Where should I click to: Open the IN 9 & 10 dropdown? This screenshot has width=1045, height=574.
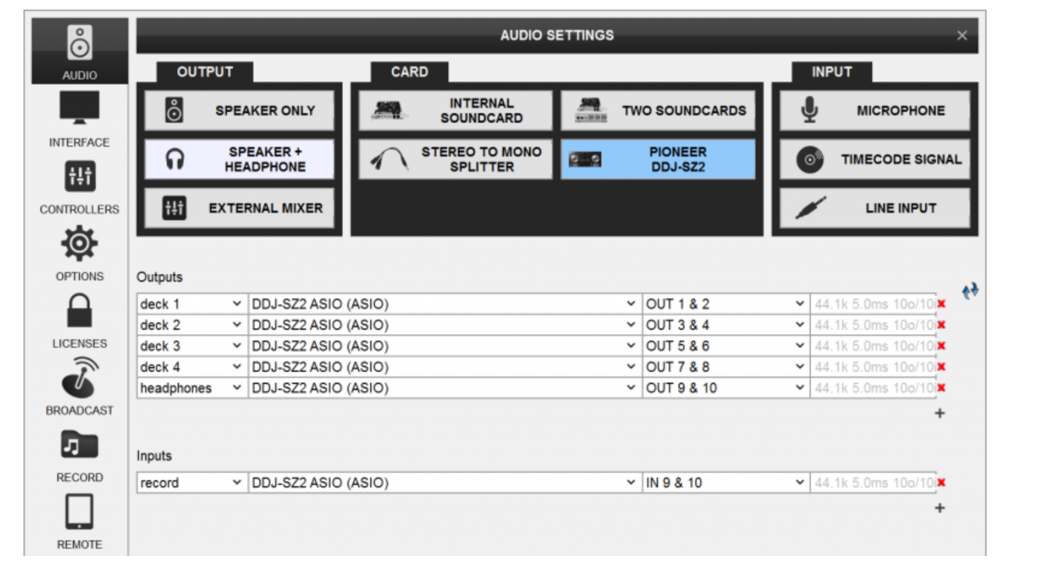(726, 483)
